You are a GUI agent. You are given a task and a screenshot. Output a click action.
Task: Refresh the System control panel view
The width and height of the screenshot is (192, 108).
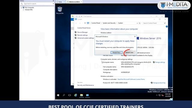(x=139, y=23)
